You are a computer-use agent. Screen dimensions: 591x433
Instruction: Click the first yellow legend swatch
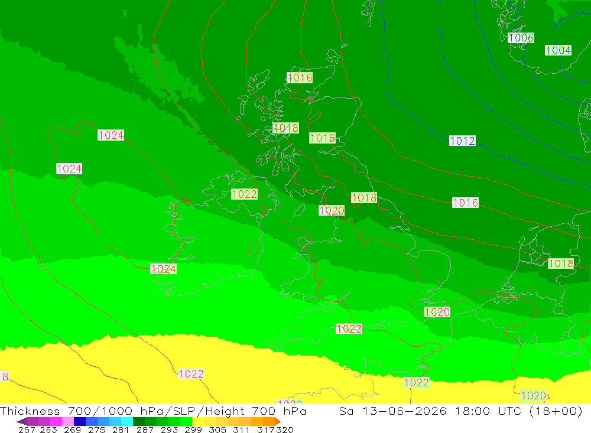198,421
